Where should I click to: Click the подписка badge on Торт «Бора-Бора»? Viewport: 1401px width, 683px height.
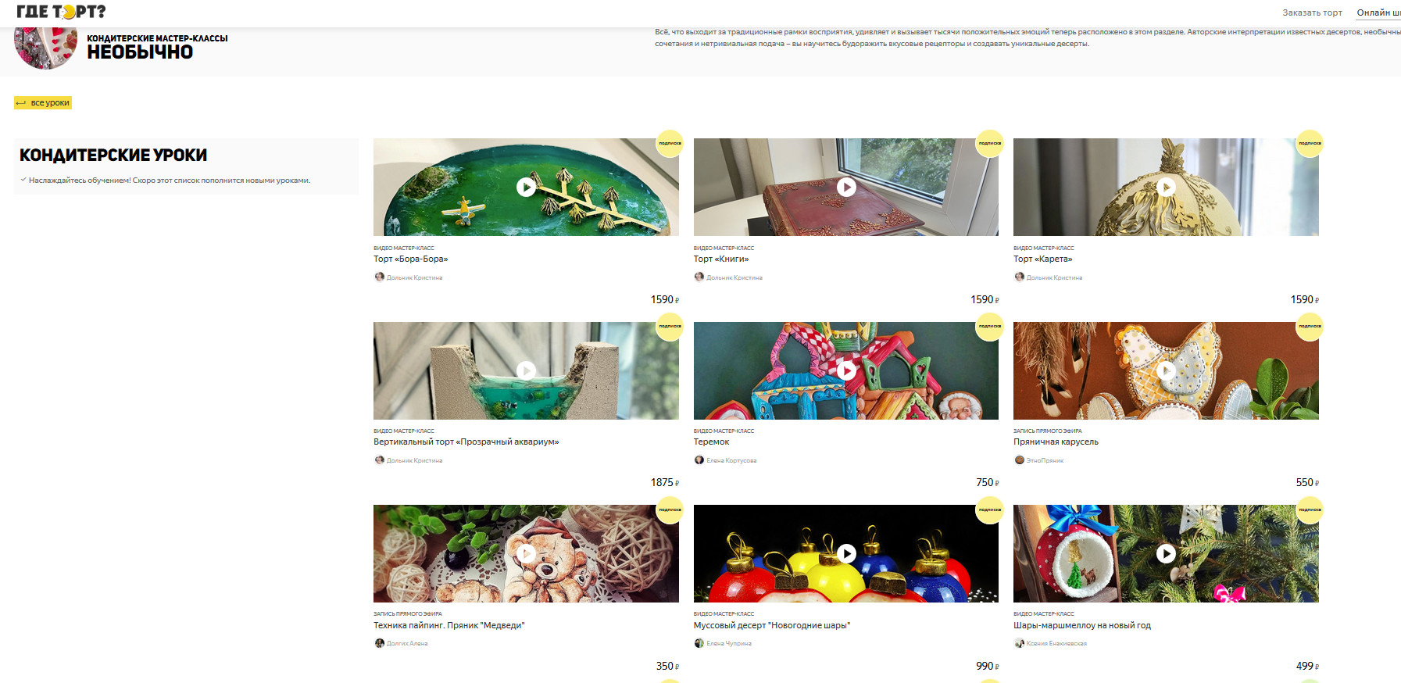tap(670, 143)
